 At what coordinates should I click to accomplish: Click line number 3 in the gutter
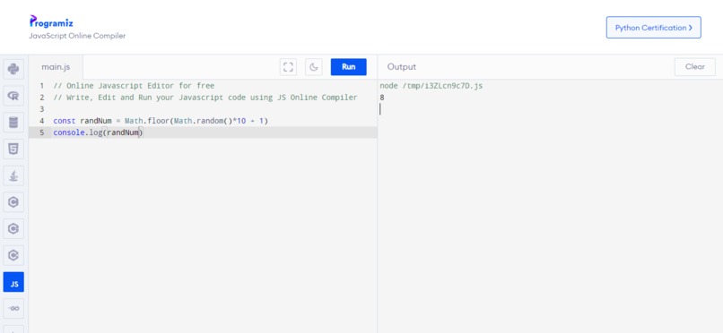(x=42, y=109)
